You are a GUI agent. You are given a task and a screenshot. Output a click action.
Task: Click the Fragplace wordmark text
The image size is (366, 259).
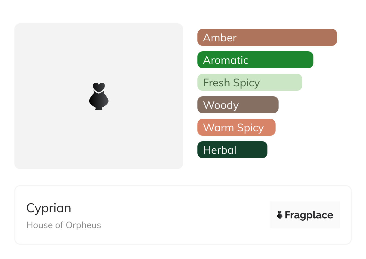(x=309, y=215)
